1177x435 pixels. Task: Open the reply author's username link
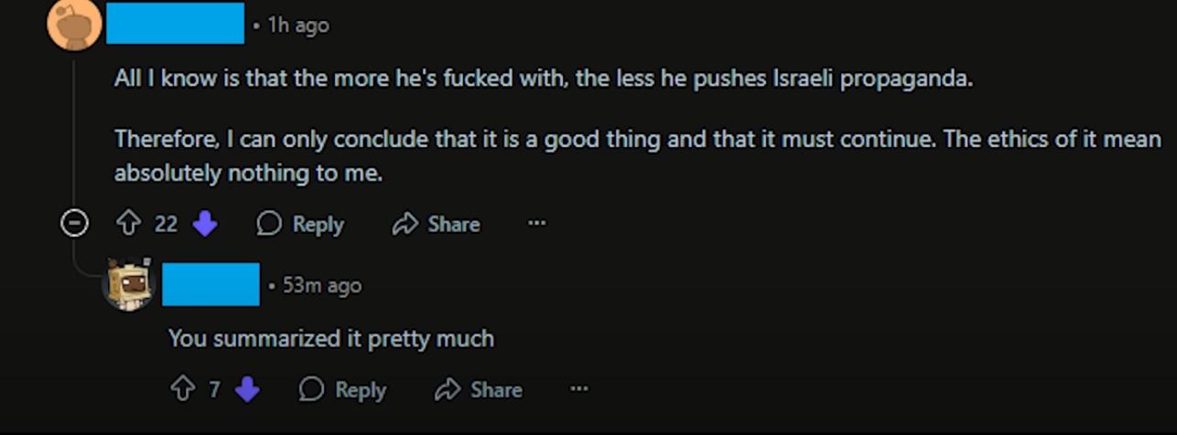pyautogui.click(x=211, y=284)
